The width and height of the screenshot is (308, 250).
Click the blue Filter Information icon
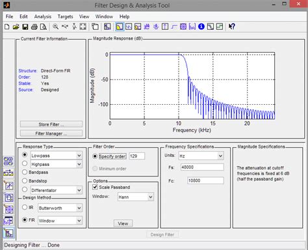tap(201, 27)
